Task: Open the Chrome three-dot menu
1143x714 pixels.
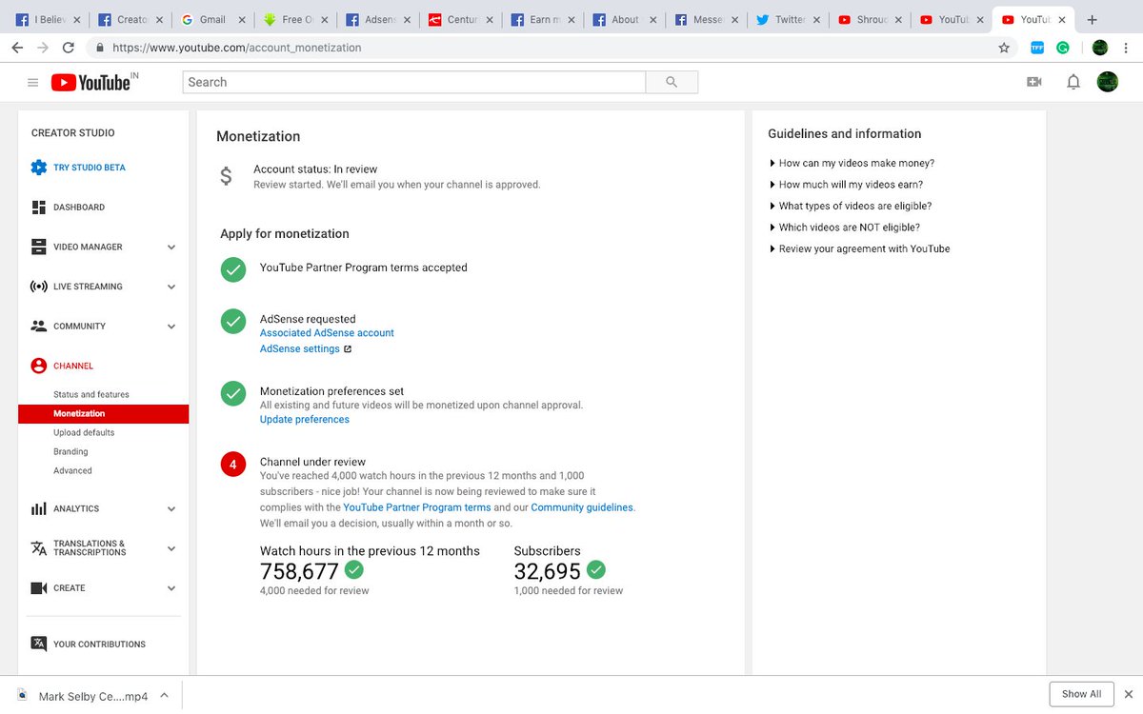Action: pos(1128,48)
